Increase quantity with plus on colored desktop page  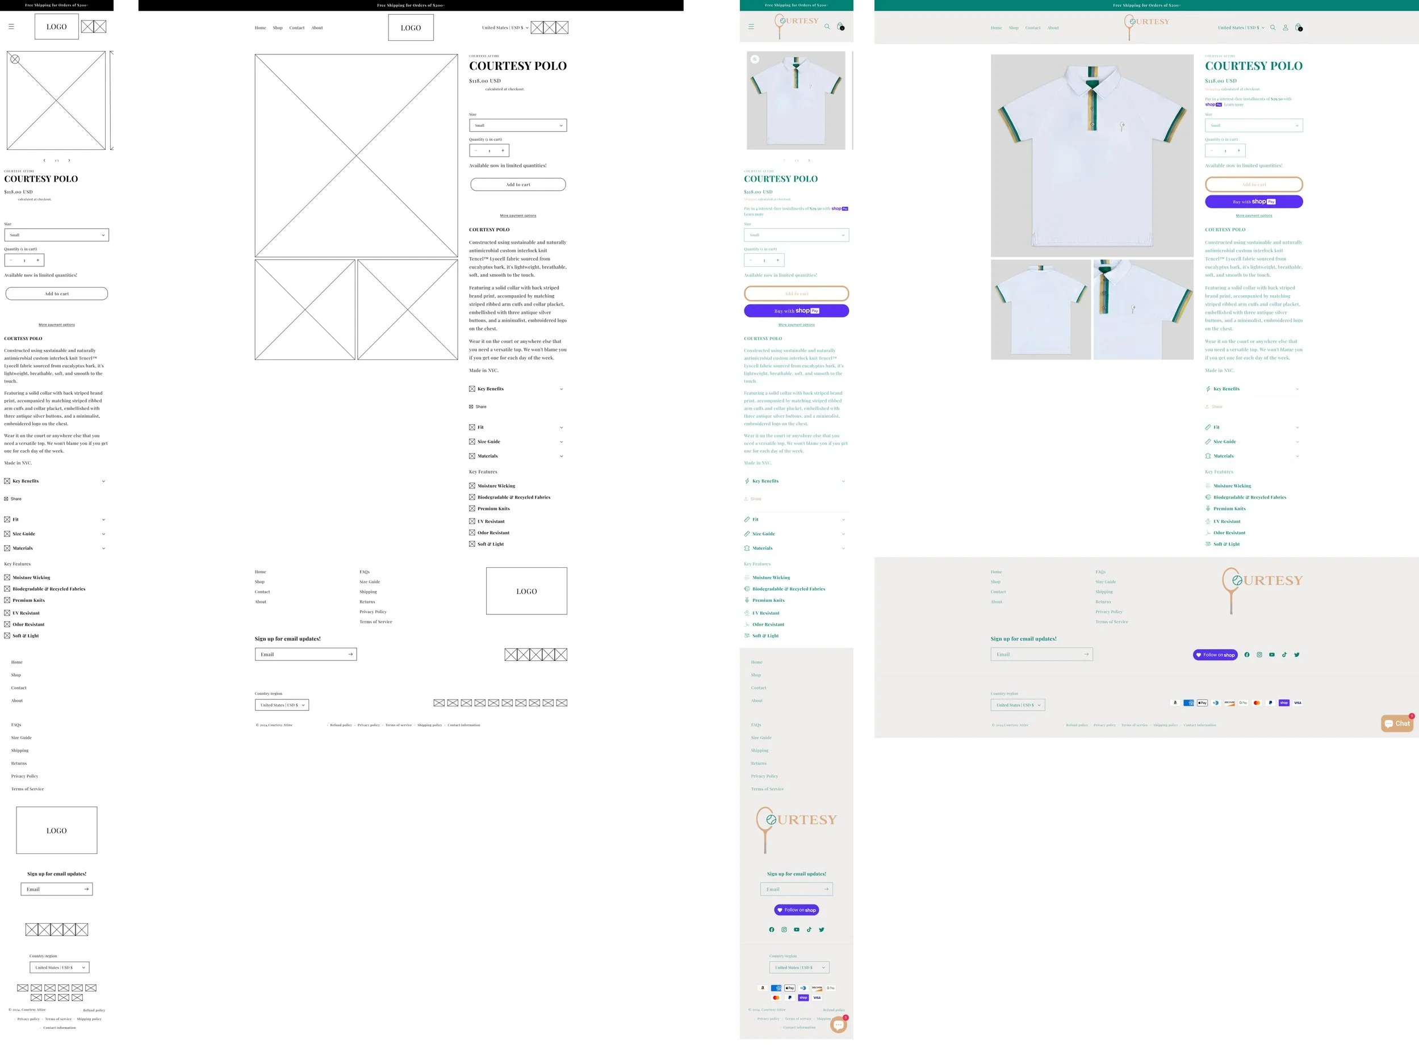(x=1238, y=151)
